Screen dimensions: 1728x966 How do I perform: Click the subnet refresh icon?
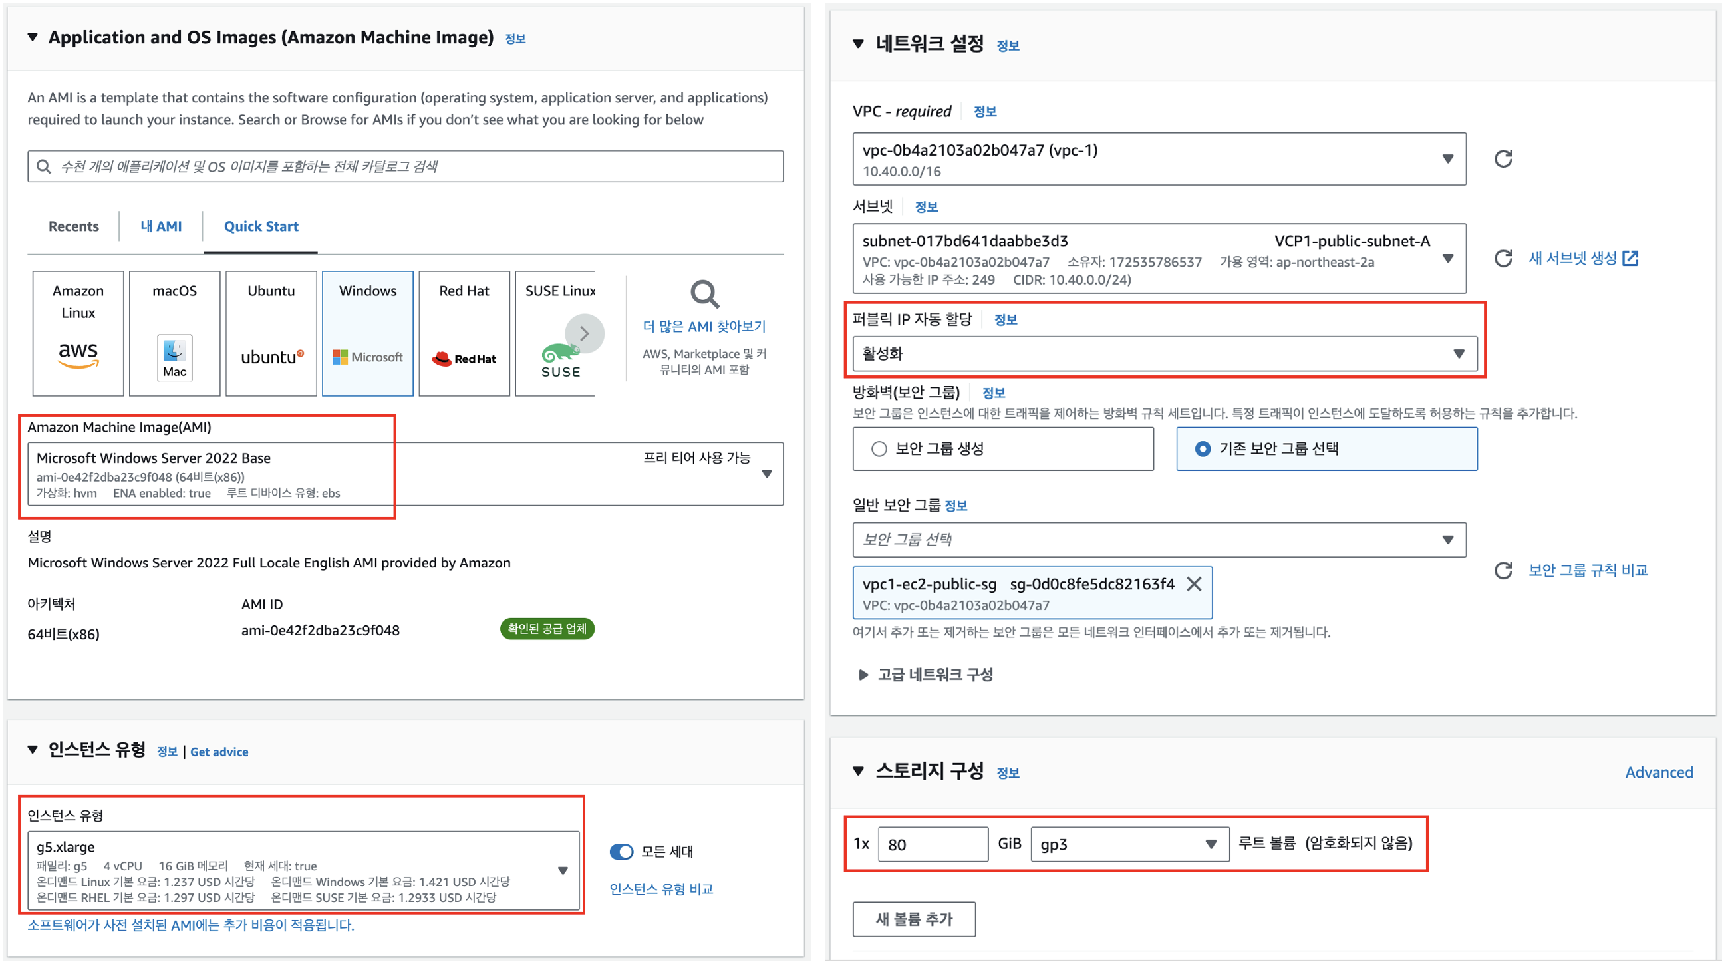tap(1503, 259)
